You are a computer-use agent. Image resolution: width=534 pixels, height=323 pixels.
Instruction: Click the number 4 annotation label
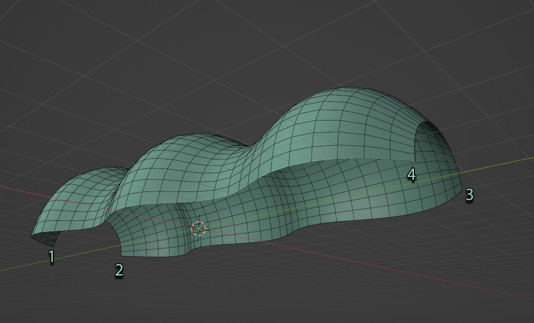(x=412, y=175)
